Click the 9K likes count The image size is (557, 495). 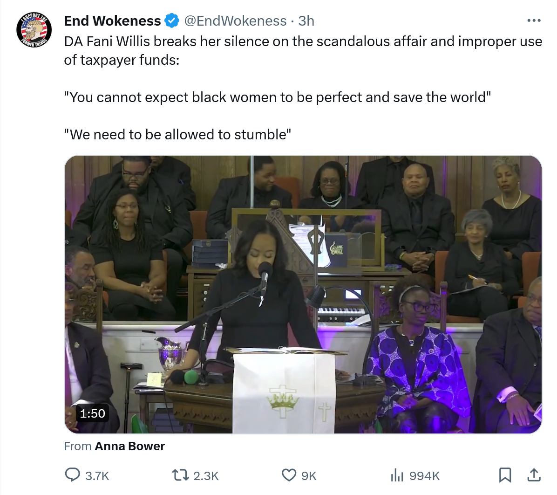pos(309,476)
